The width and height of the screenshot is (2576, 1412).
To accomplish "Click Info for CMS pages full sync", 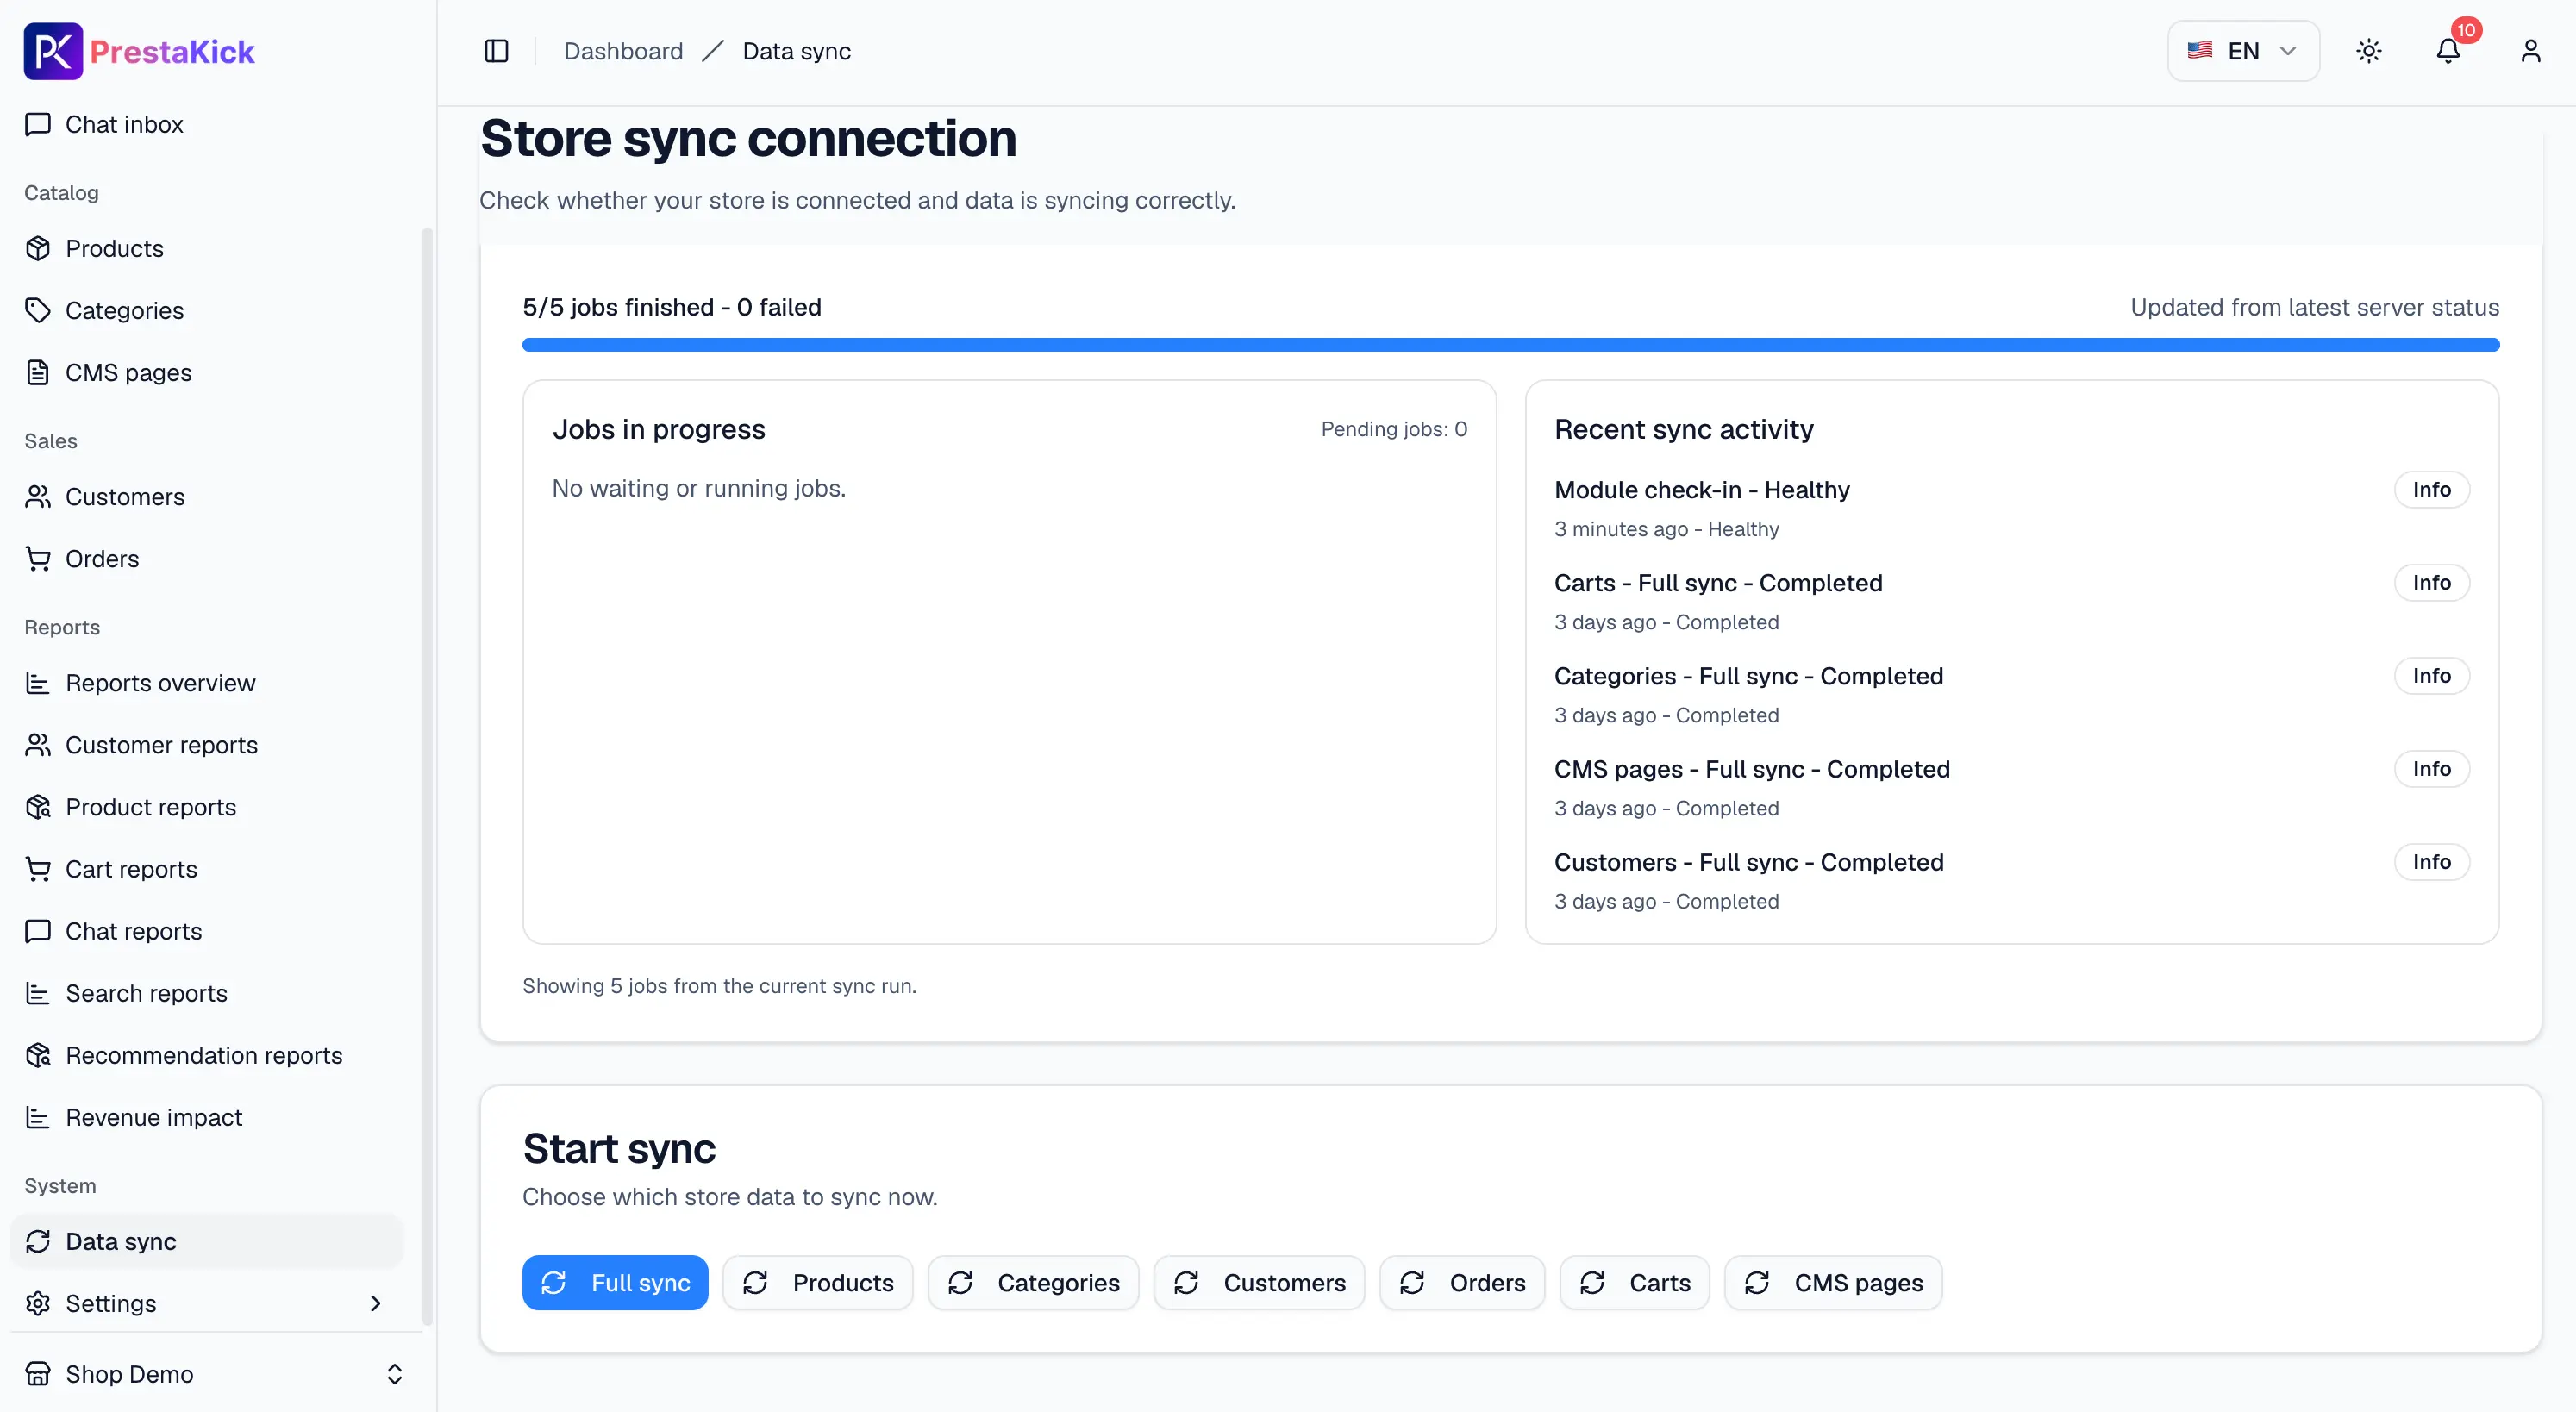I will [x=2431, y=768].
